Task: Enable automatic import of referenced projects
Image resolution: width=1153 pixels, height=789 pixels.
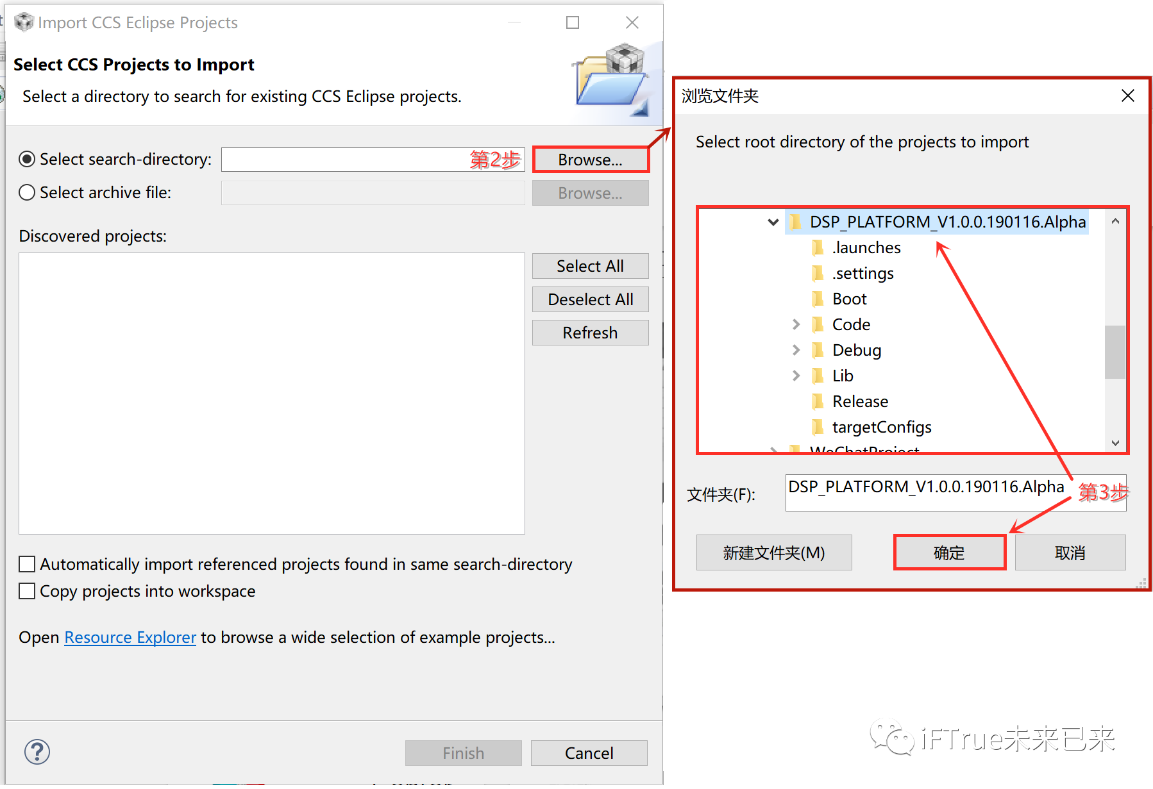Action: tap(27, 564)
